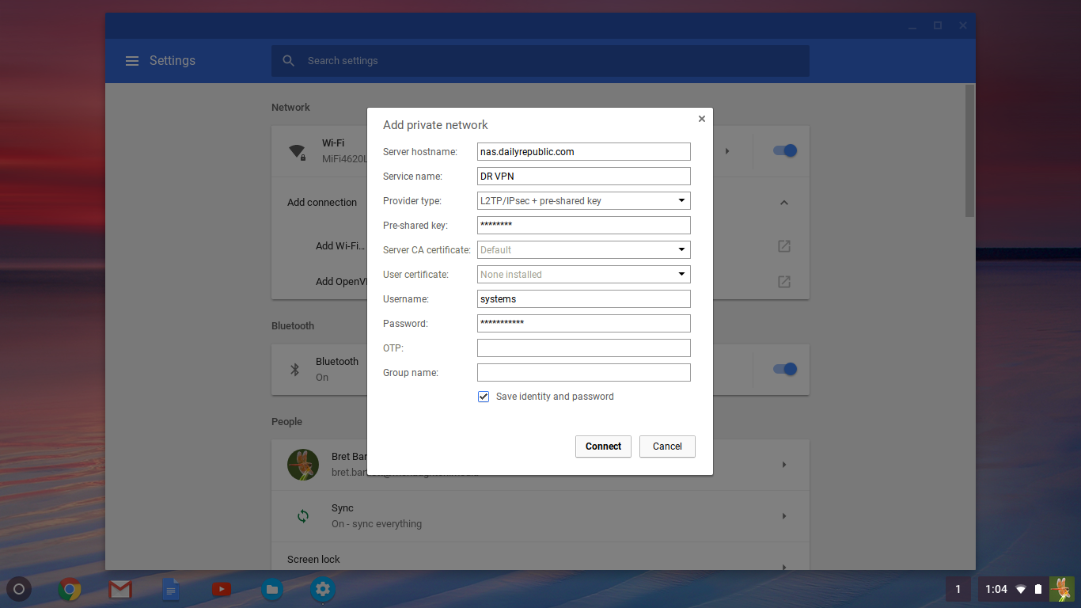The image size is (1081, 608).
Task: Open the User certificate dropdown
Action: (x=583, y=275)
